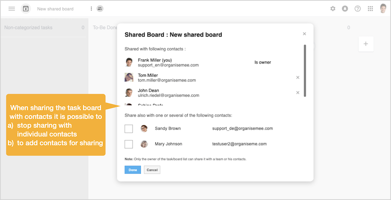Click the 'Frank Miller (you)' name
Screen dimensions: 391x200
coord(155,60)
